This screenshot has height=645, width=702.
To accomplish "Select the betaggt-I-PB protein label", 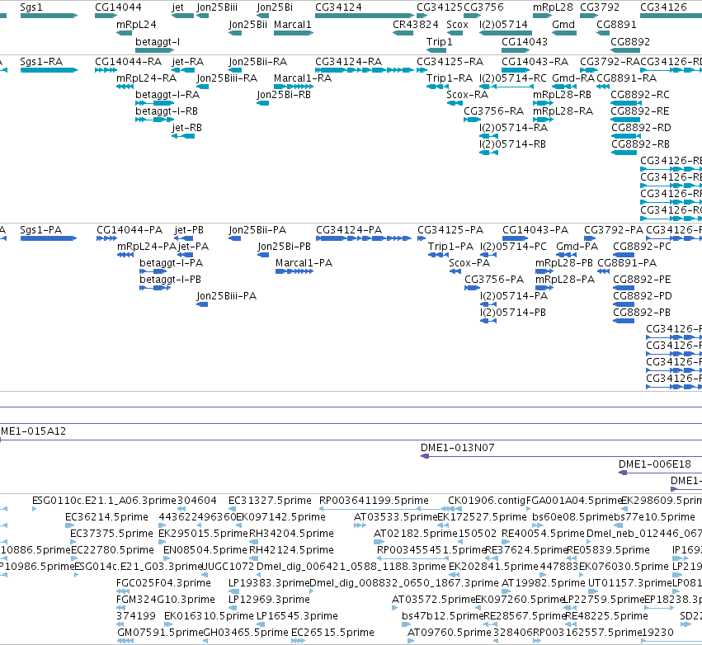I will 170,280.
